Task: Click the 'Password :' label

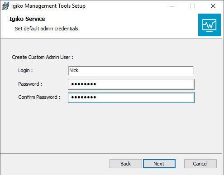Action: tap(30, 84)
